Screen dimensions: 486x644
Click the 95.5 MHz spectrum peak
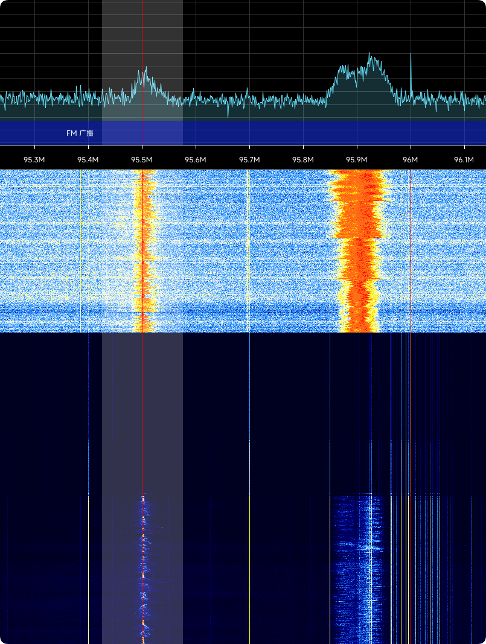click(144, 75)
